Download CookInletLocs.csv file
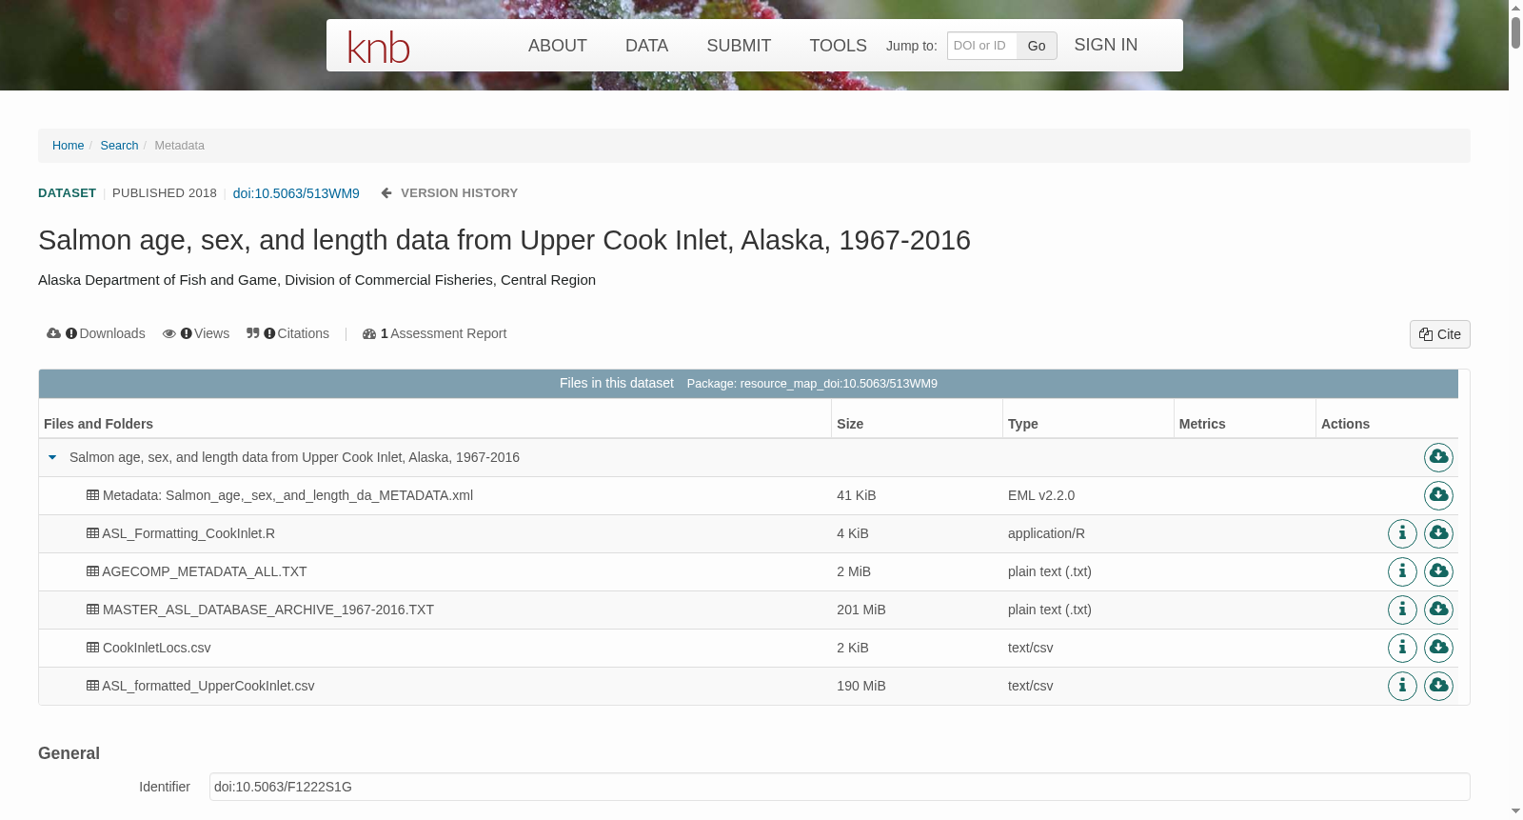The width and height of the screenshot is (1523, 820). click(1438, 648)
